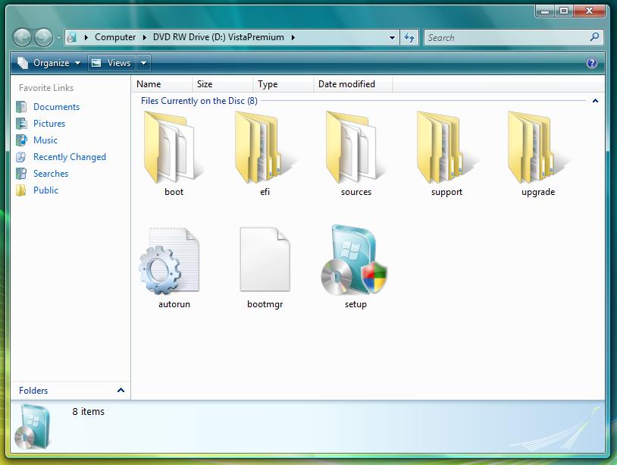Screen dimensions: 617x465
Task: Open the Pictures favorite link
Action: pos(49,124)
